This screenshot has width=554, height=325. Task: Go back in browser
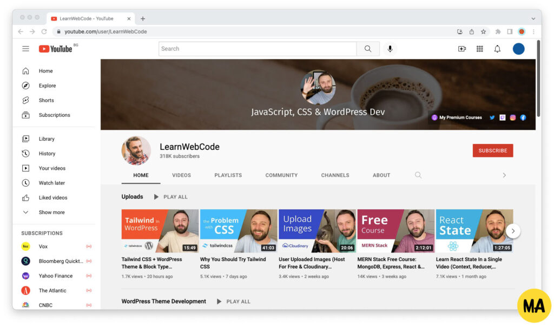[21, 31]
